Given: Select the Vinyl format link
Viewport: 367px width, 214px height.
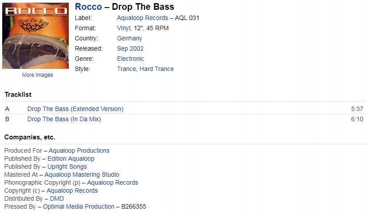Looking at the screenshot, I should [123, 28].
